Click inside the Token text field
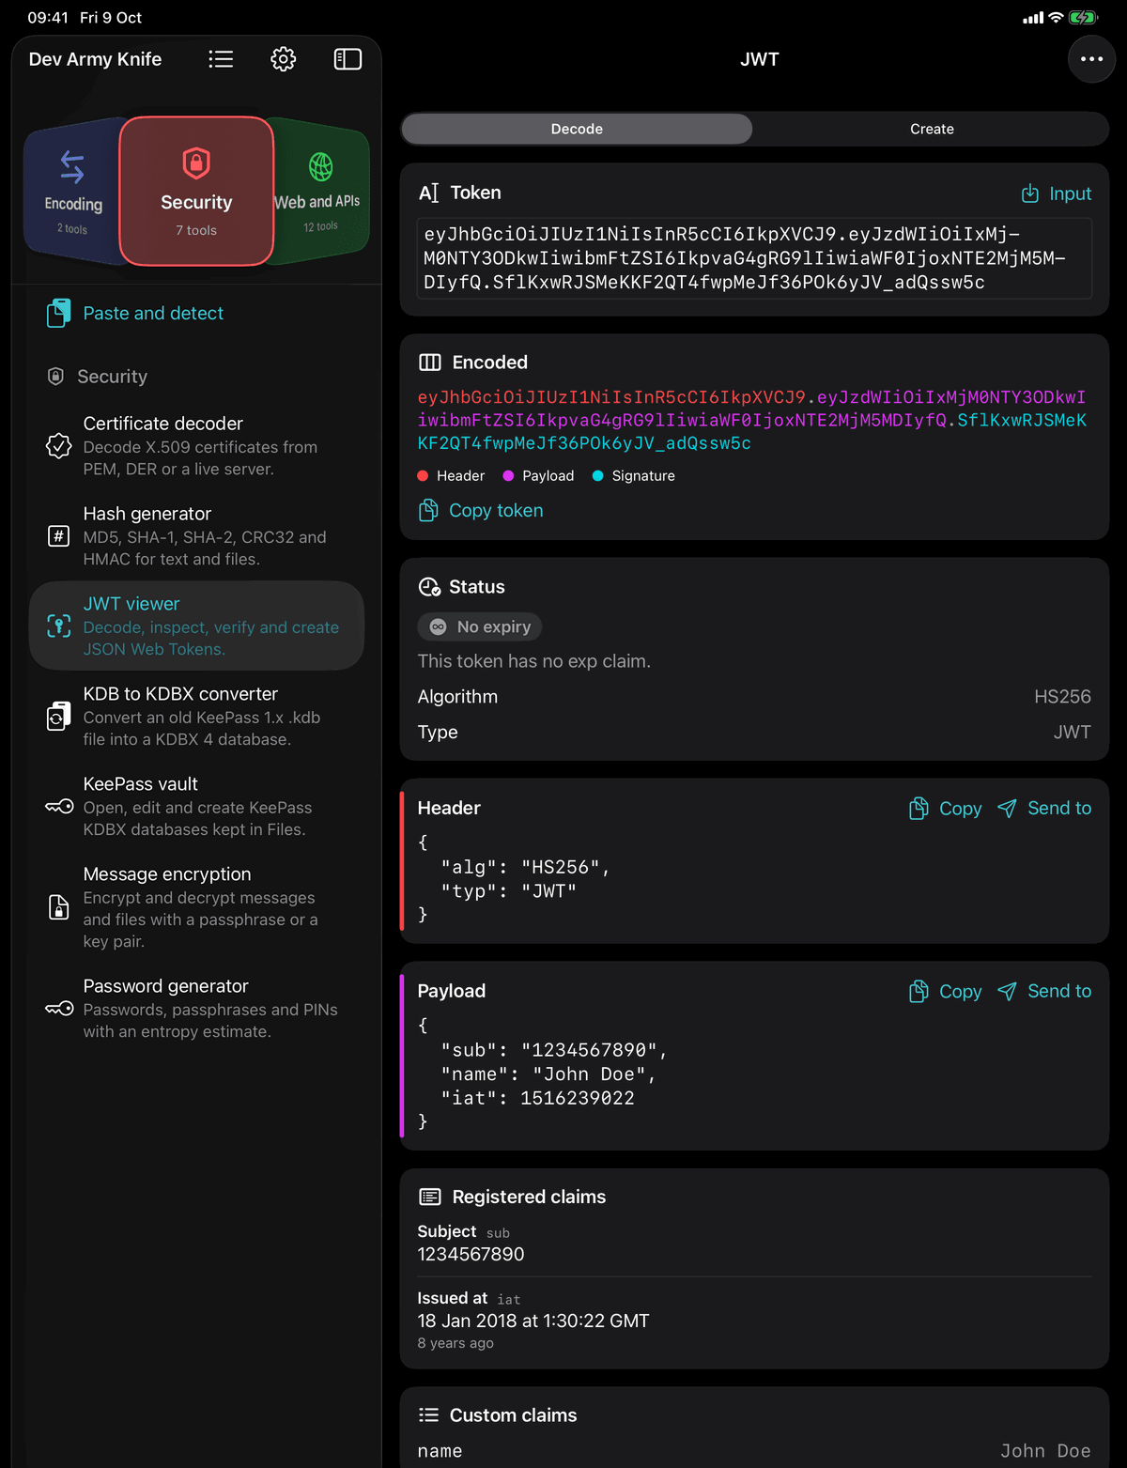 [x=754, y=258]
